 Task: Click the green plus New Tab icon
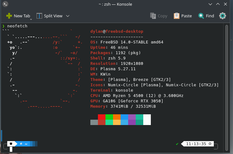point(9,16)
